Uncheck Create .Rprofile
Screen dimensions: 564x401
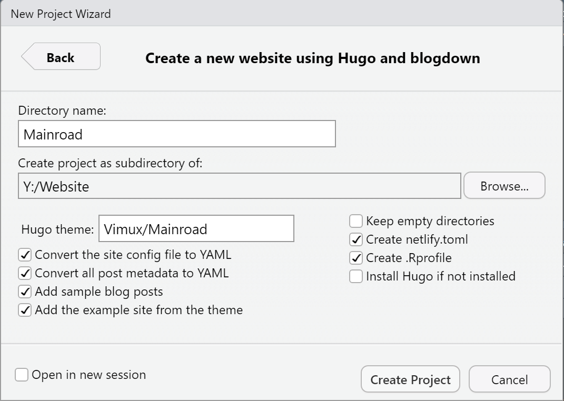click(x=356, y=258)
